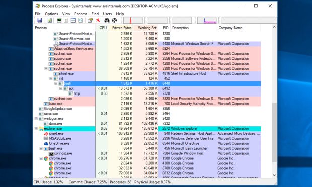The width and height of the screenshot is (312, 187).
Task: Click the lsass.exe process icon
Action: [x=46, y=104]
